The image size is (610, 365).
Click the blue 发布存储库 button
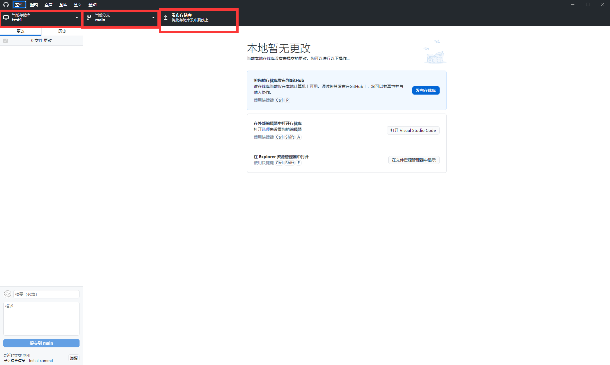[x=426, y=90]
